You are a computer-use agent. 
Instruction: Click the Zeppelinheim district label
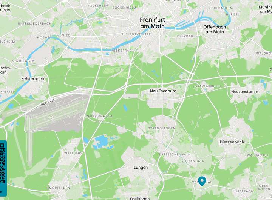tap(99, 116)
